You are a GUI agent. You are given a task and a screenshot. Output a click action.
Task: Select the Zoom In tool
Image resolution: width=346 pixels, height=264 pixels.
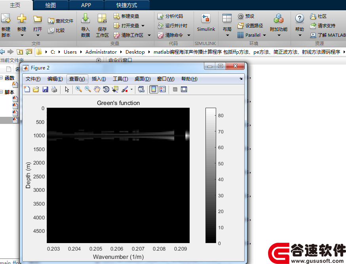(79, 89)
